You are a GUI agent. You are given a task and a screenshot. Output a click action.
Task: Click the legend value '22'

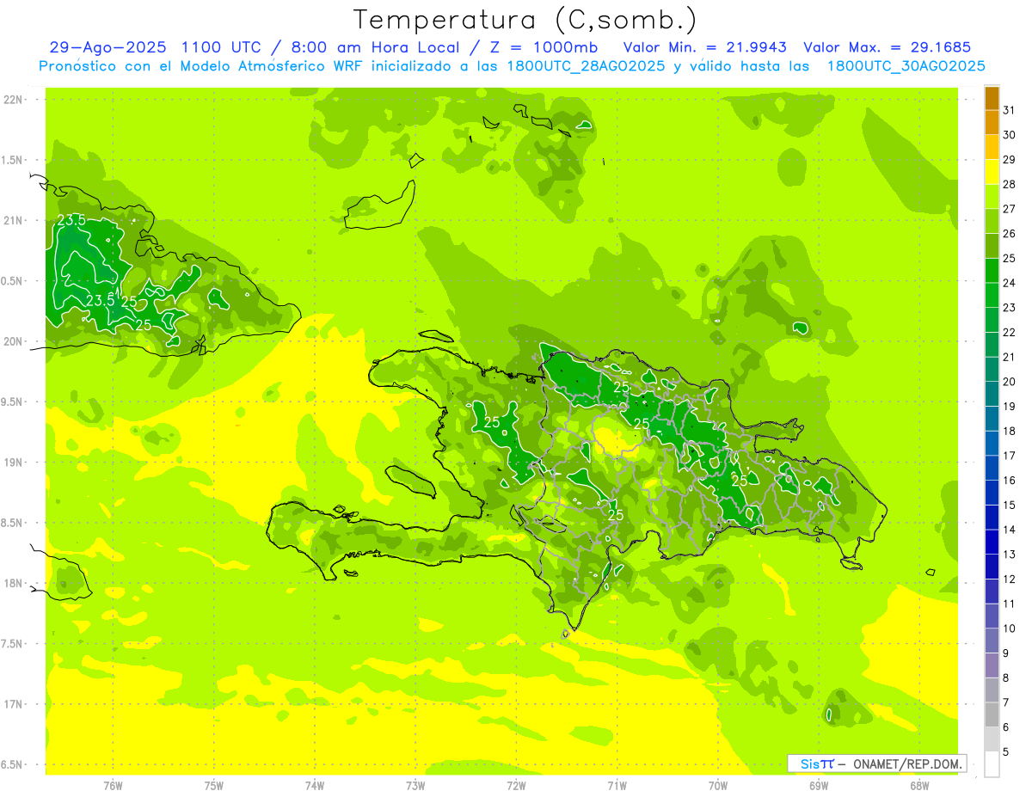pyautogui.click(x=1010, y=332)
